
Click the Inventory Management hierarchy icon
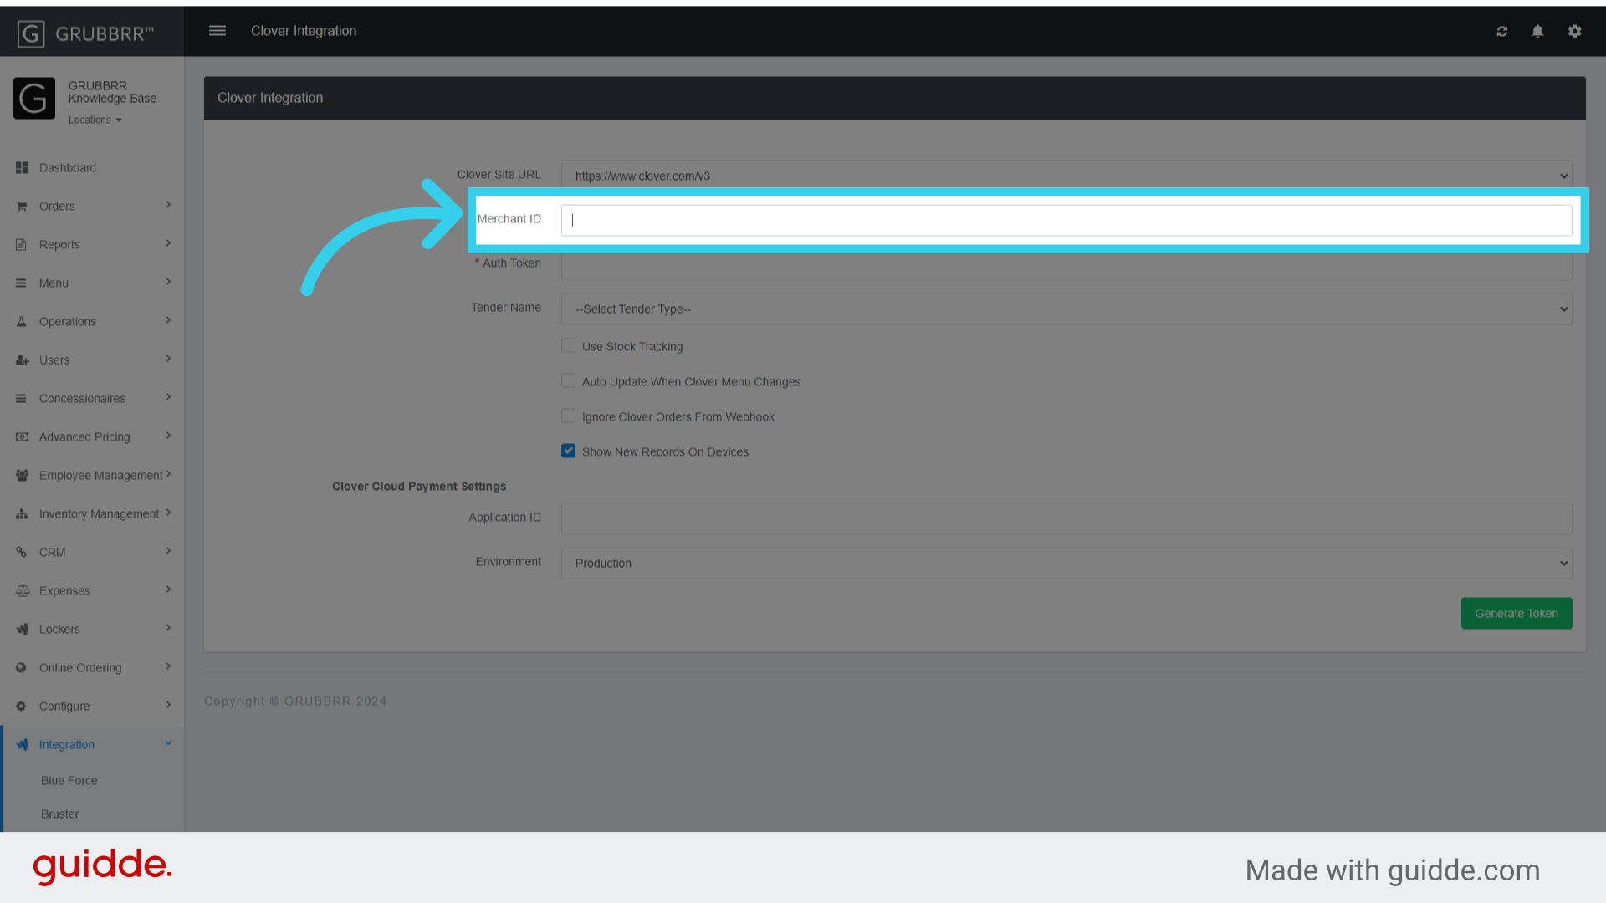pos(22,514)
